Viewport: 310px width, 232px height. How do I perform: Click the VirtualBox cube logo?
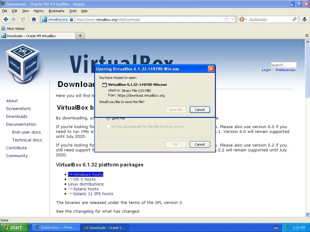point(23,63)
